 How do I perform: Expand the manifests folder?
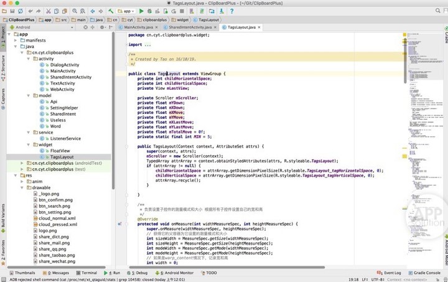[16, 40]
